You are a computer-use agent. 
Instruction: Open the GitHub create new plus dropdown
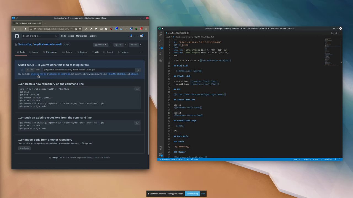click(x=136, y=36)
